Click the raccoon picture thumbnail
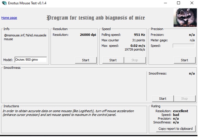This screenshot has width=198, height=137. 185,18
